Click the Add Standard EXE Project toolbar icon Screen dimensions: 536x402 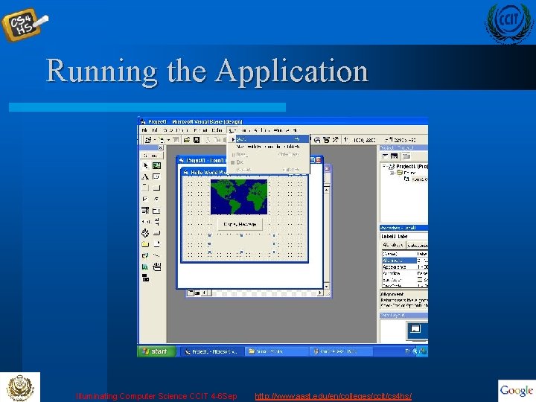pyautogui.click(x=148, y=140)
